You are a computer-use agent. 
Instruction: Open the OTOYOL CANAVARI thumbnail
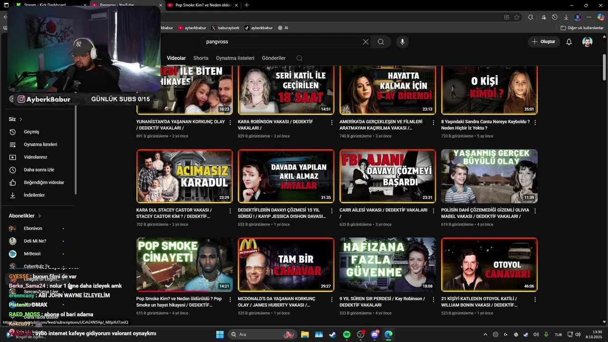(x=489, y=265)
